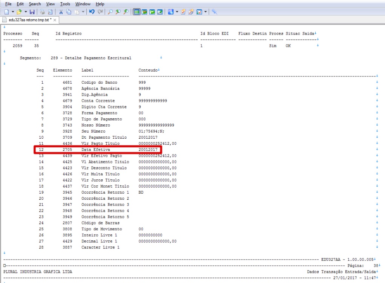Click the process number '2059'
Image resolution: width=385 pixels, height=283 pixels.
coord(17,46)
